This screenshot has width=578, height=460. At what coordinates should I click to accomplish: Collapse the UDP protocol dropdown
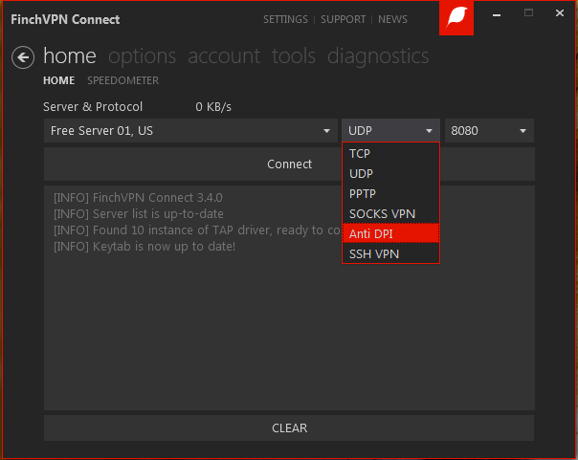point(390,131)
